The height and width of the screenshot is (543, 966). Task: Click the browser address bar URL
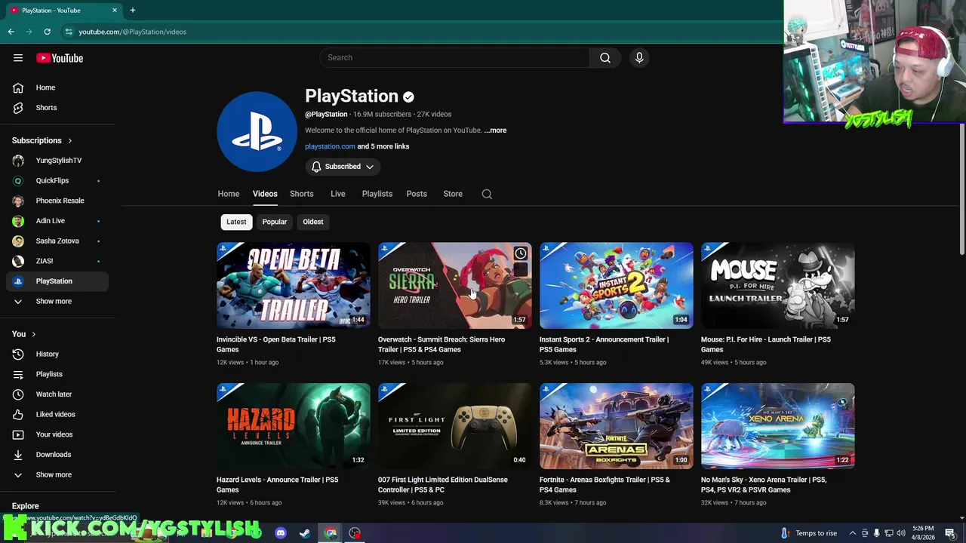click(x=133, y=32)
